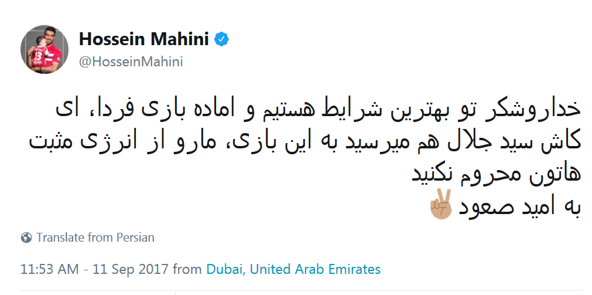Open the 11:53 AM - 11 Sep 2017 timestamp
The image size is (592, 295).
point(96,269)
